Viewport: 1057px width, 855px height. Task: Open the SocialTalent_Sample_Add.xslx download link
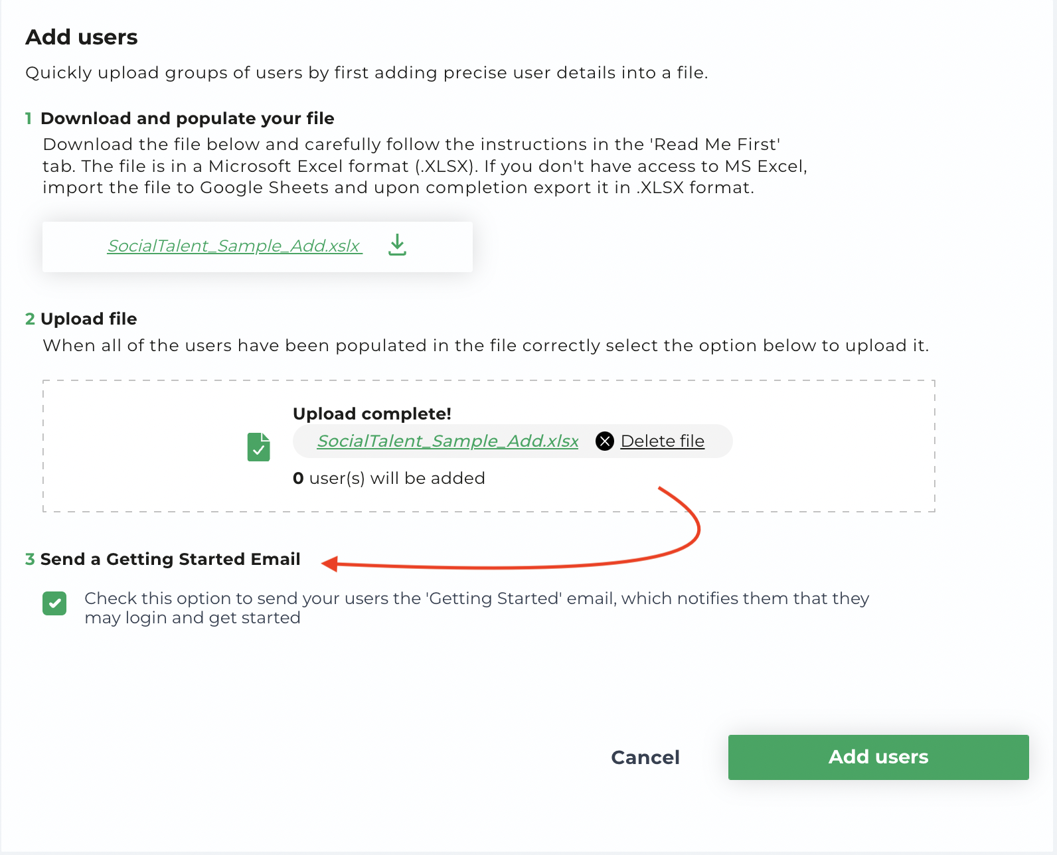point(234,246)
